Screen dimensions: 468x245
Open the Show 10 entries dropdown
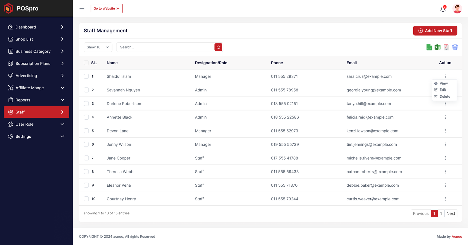[x=98, y=47]
